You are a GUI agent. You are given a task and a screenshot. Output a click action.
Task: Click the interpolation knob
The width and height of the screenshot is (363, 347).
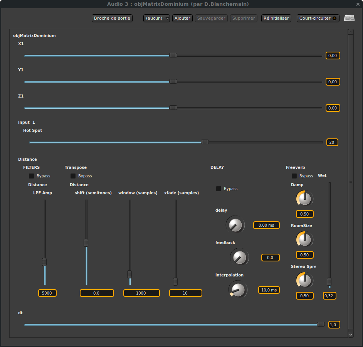238,290
